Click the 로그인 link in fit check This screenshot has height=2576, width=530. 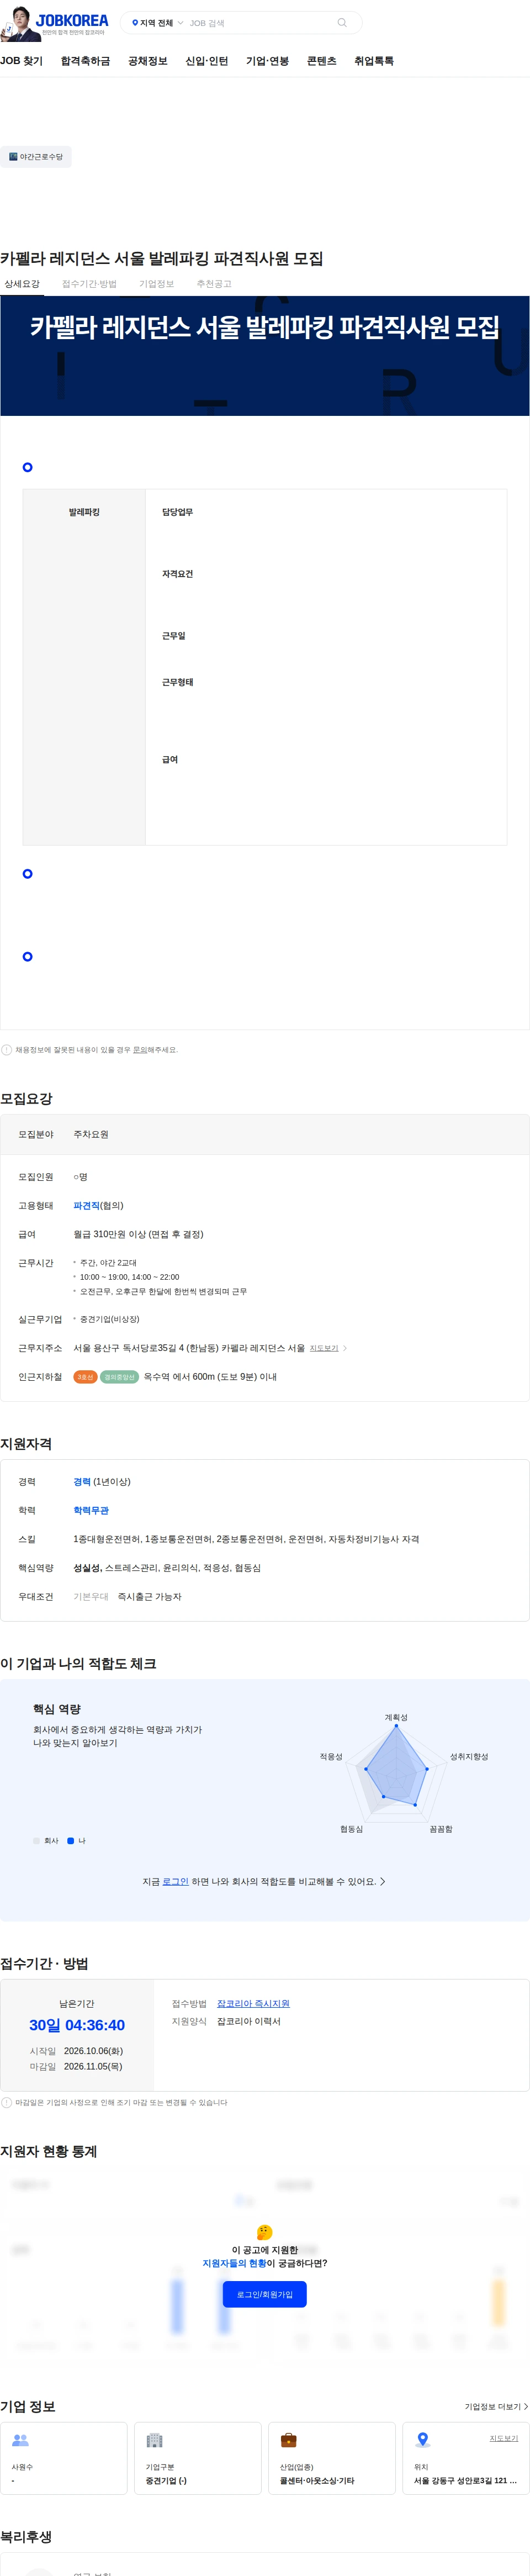(x=175, y=1882)
